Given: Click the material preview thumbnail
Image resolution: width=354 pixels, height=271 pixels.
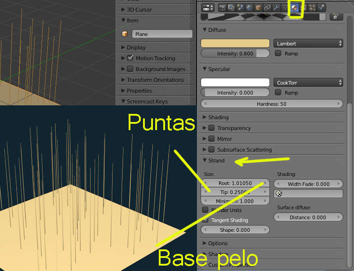Looking at the screenshot, I should pyautogui.click(x=263, y=17).
